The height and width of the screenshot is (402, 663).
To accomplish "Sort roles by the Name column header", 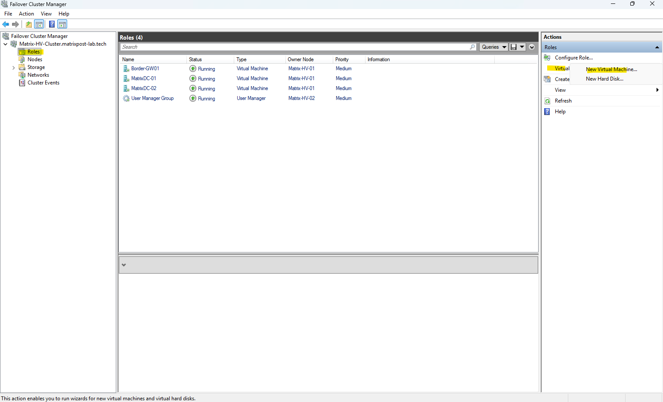I will 153,59.
